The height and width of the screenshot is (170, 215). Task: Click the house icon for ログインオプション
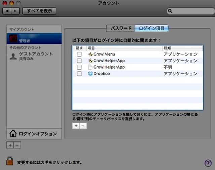[x=13, y=134]
